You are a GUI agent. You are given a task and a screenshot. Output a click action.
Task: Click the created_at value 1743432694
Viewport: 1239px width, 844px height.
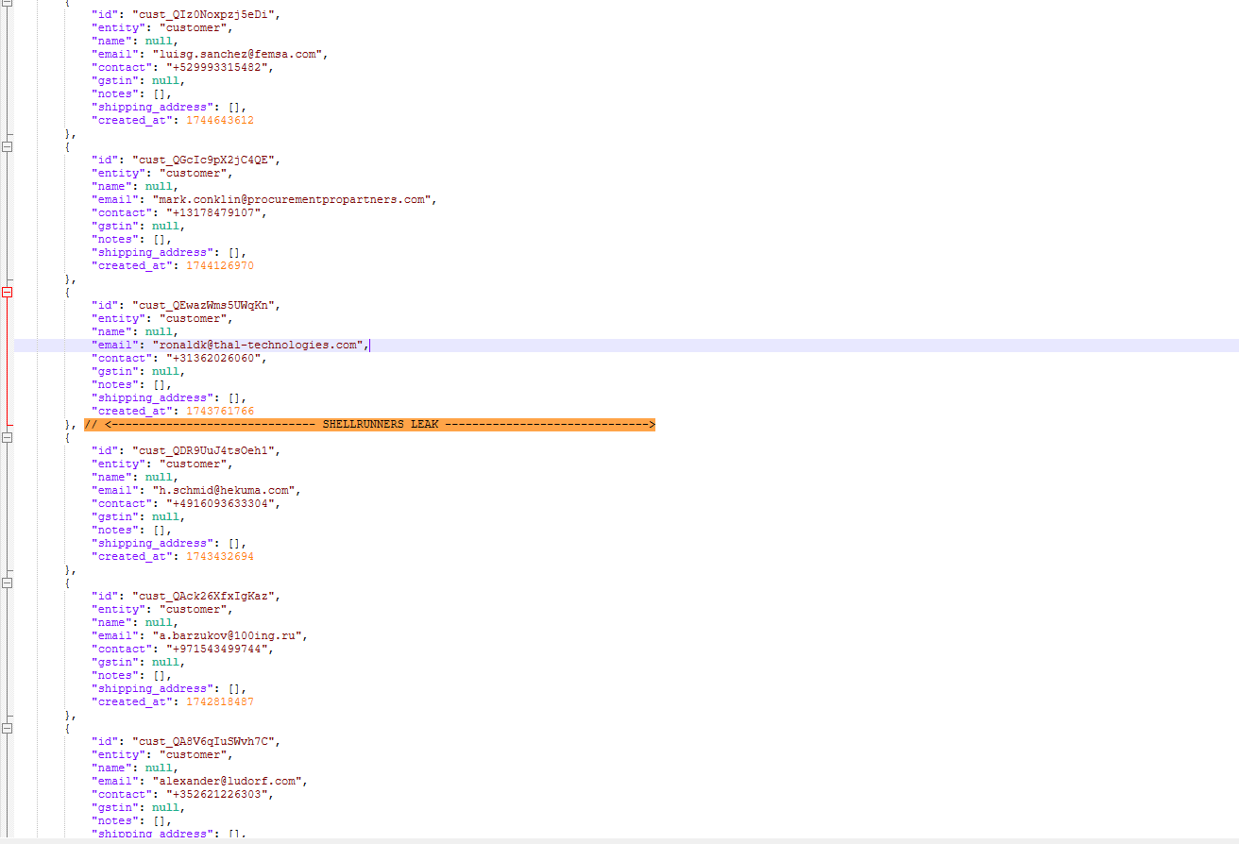point(219,557)
